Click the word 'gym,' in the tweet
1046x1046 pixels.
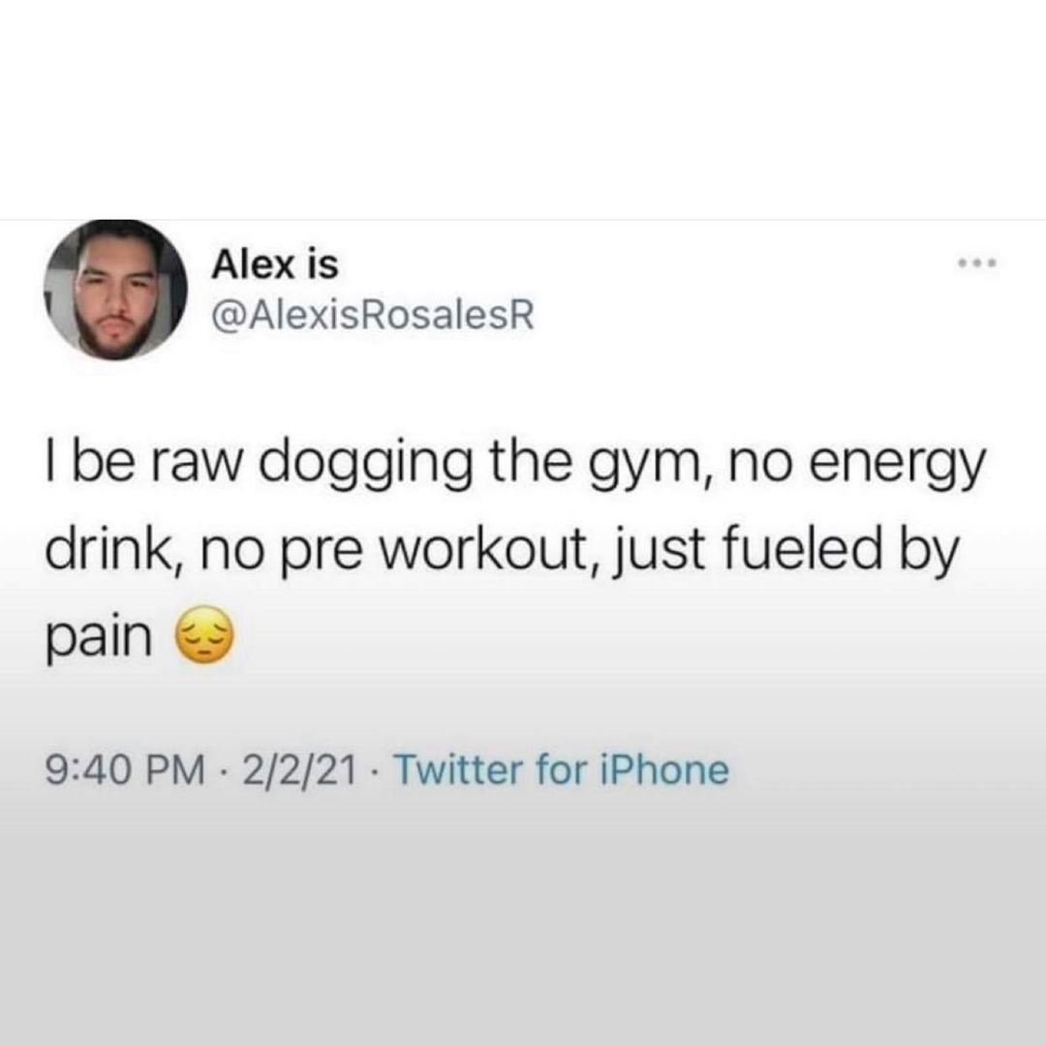[x=648, y=468]
